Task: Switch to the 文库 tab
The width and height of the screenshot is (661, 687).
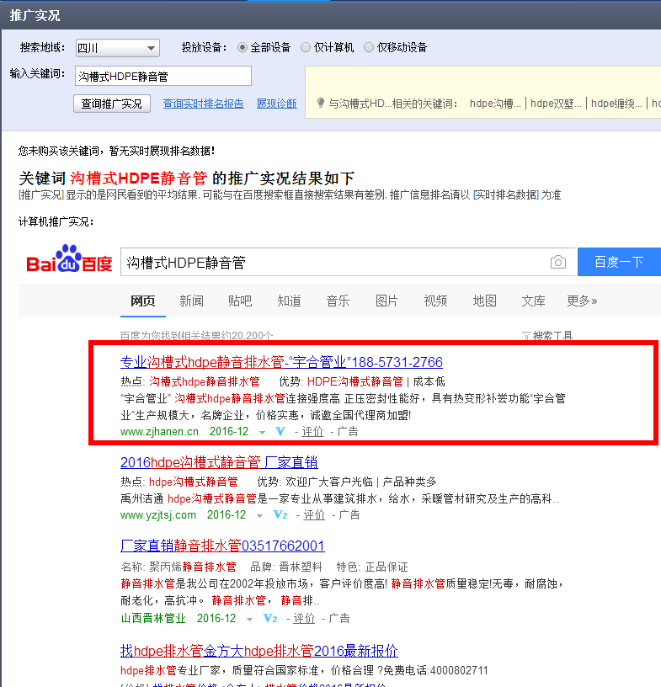Action: click(x=533, y=301)
